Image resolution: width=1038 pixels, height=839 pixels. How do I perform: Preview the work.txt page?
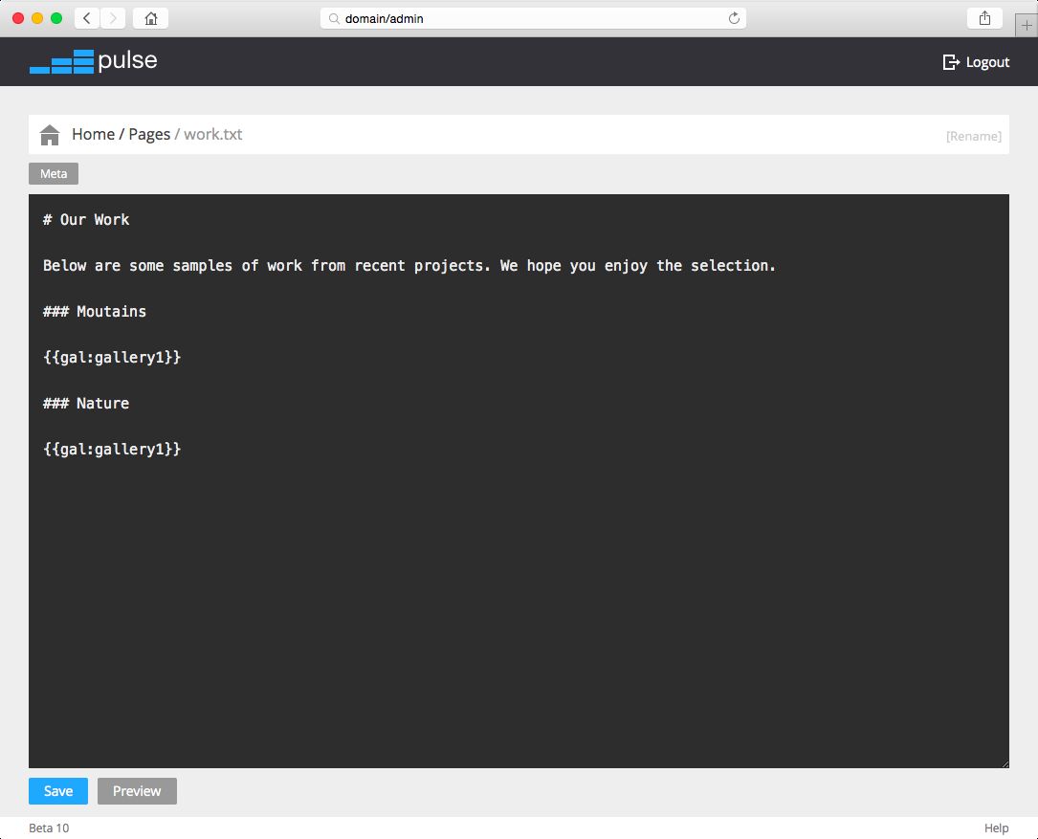tap(137, 791)
